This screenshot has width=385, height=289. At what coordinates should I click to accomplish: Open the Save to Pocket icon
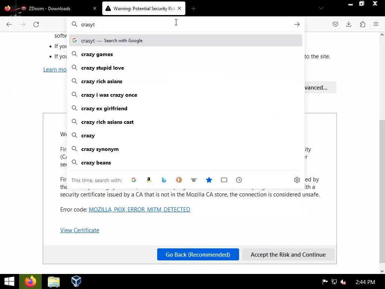coord(335,24)
